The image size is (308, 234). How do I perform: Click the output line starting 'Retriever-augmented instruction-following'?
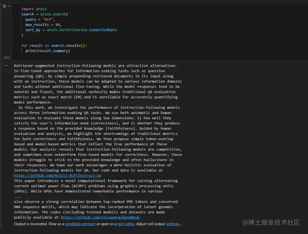[x=95, y=66]
